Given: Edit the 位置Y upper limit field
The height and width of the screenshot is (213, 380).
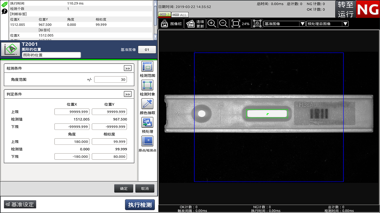Looking at the screenshot, I should click(x=109, y=112).
